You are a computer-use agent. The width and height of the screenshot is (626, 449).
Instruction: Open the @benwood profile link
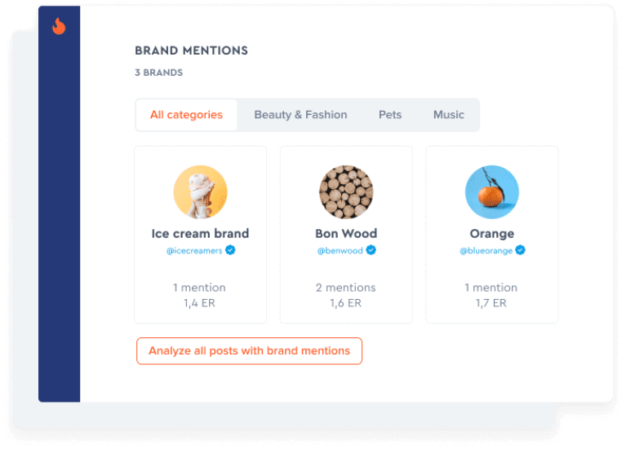tap(340, 251)
